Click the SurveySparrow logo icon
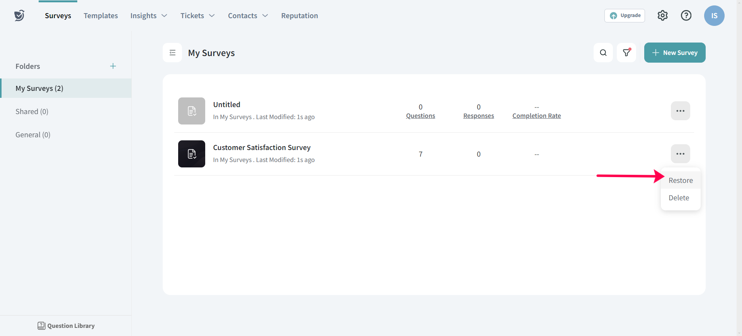742x336 pixels. pos(19,15)
